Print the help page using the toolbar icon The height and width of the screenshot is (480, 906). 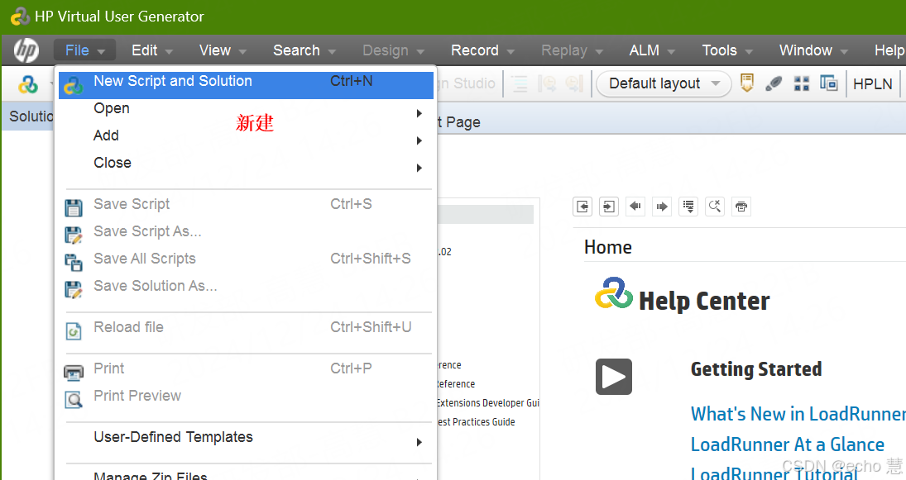click(741, 206)
